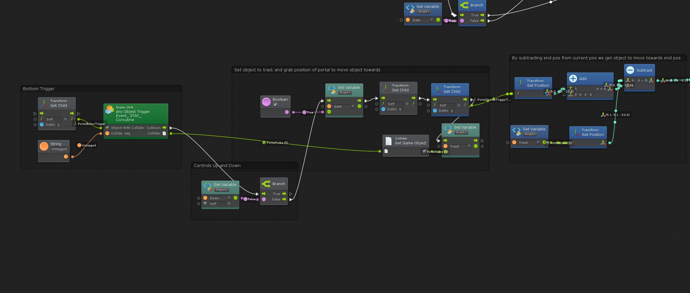The width and height of the screenshot is (690, 293).
Task: Click the PortalInsideTriggerT... value label
Action: point(491,100)
